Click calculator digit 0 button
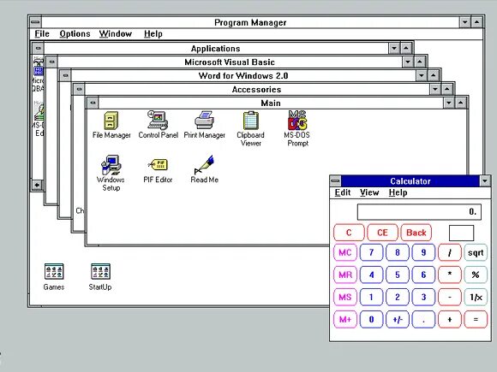This screenshot has width=497, height=372. point(371,320)
